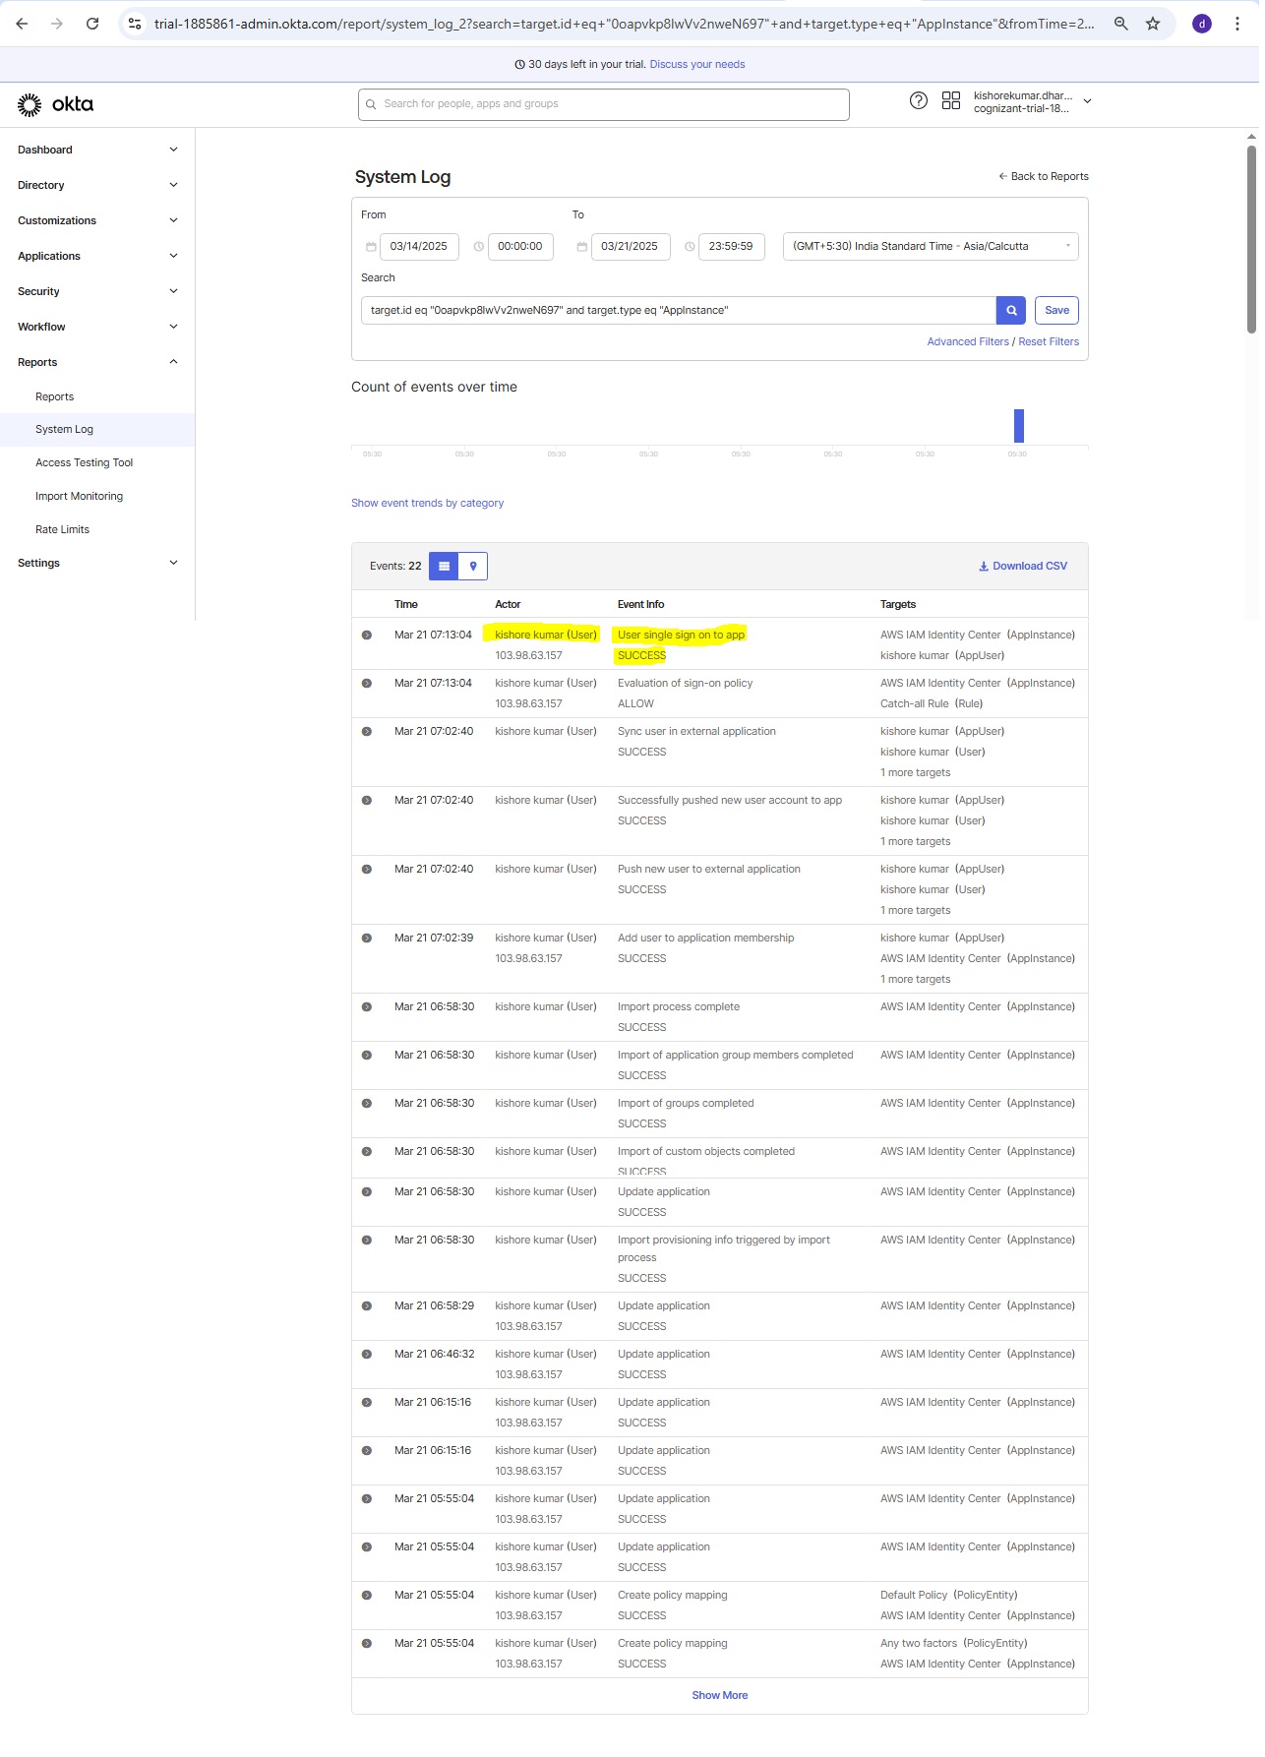Viewport: 1265px width, 1757px height.
Task: Open the timezone dropdown
Action: tap(930, 246)
